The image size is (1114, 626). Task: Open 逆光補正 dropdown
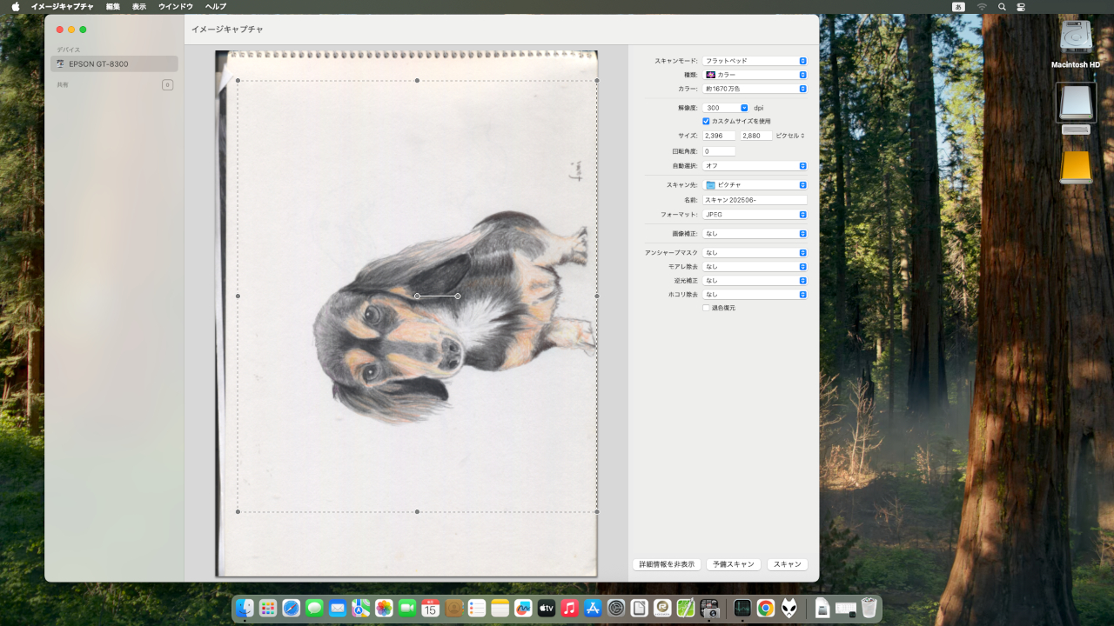coord(755,280)
